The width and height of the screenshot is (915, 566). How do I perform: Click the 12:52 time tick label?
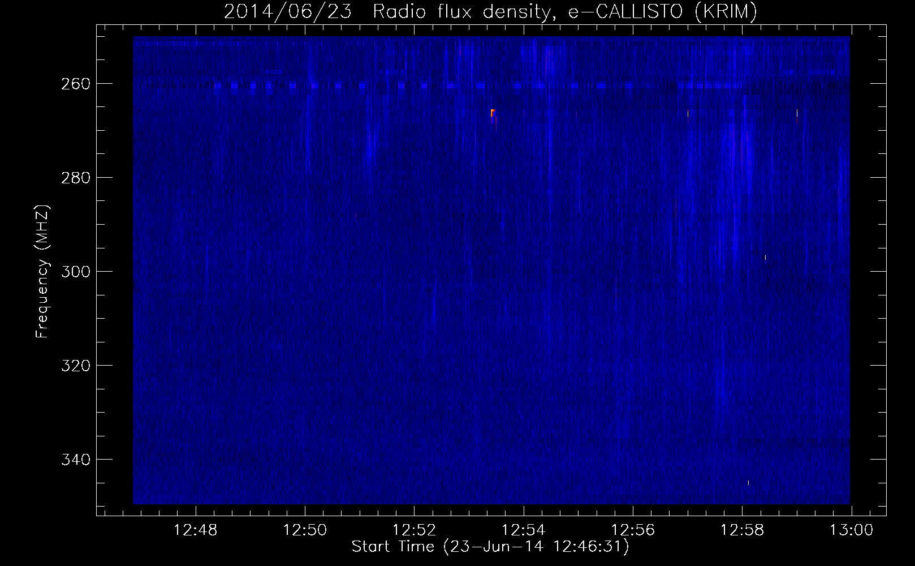pos(415,530)
